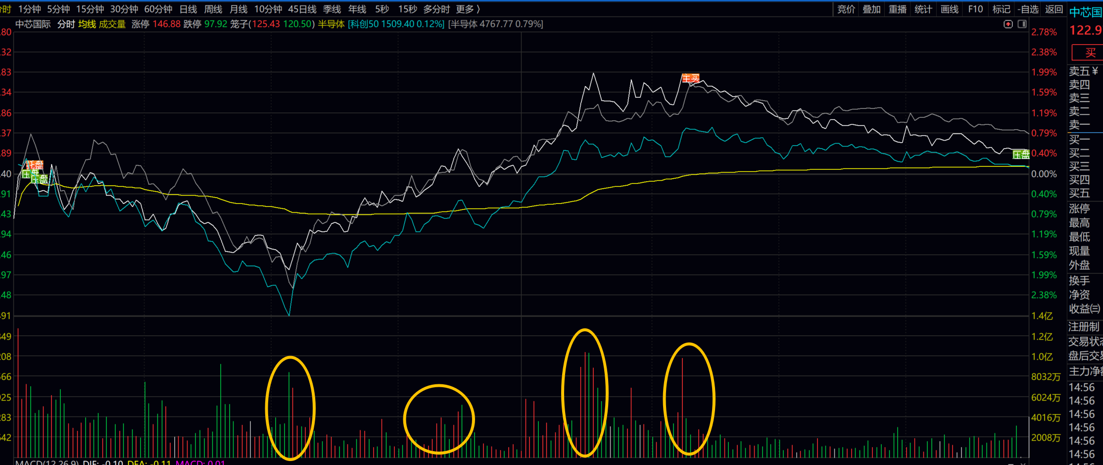The image size is (1103, 465).
Task: Click the red up-arrow icon above chart
Action: pyautogui.click(x=1008, y=24)
